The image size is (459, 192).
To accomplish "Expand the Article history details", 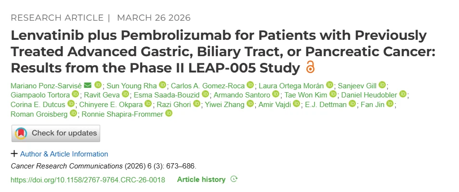I will 201,180.
